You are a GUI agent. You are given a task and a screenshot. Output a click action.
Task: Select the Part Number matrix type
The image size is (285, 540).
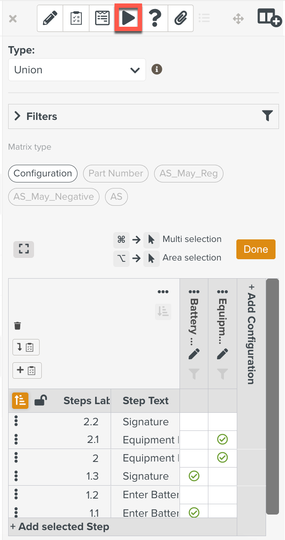(x=115, y=173)
